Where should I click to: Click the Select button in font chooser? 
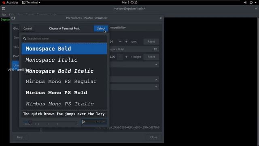(x=101, y=28)
